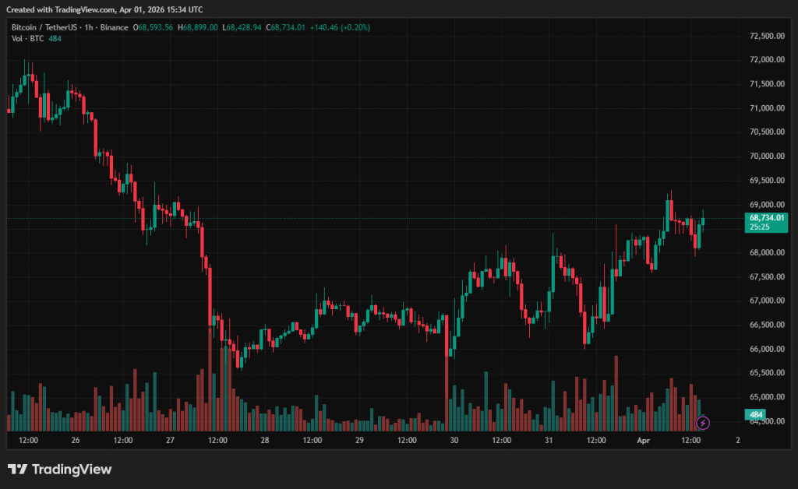Click the Apr label on time axis
Image resolution: width=798 pixels, height=489 pixels.
click(644, 440)
